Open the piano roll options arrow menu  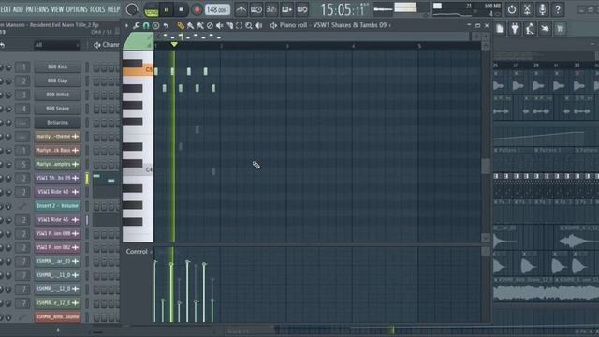click(x=126, y=25)
